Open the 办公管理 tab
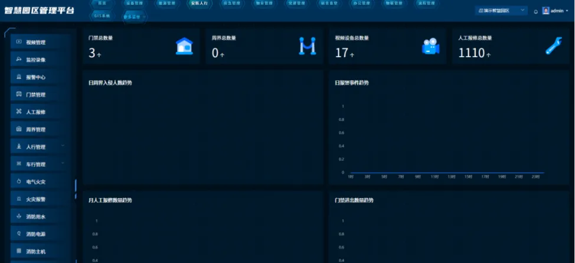This screenshot has height=263, width=575. (x=361, y=3)
